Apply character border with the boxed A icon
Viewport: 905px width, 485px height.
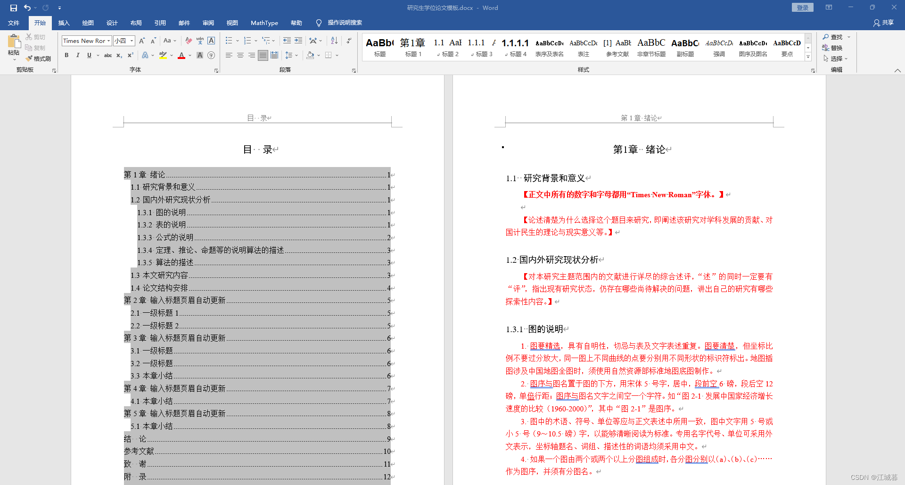coord(211,41)
